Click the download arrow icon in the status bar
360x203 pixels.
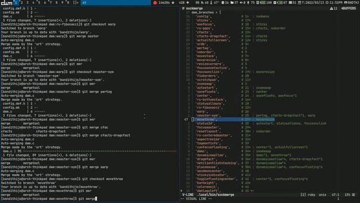coord(173,3)
